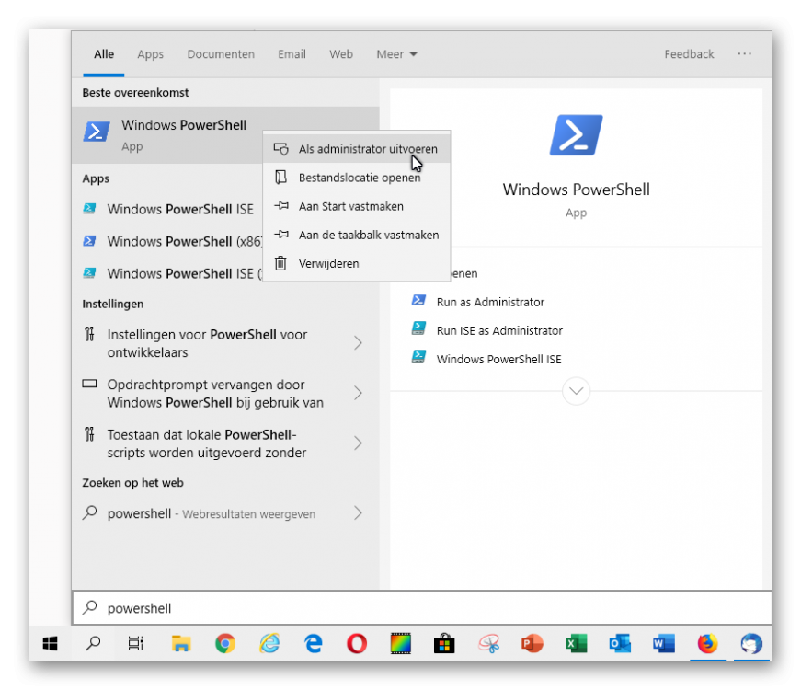Launch Firefox from taskbar

tap(707, 643)
